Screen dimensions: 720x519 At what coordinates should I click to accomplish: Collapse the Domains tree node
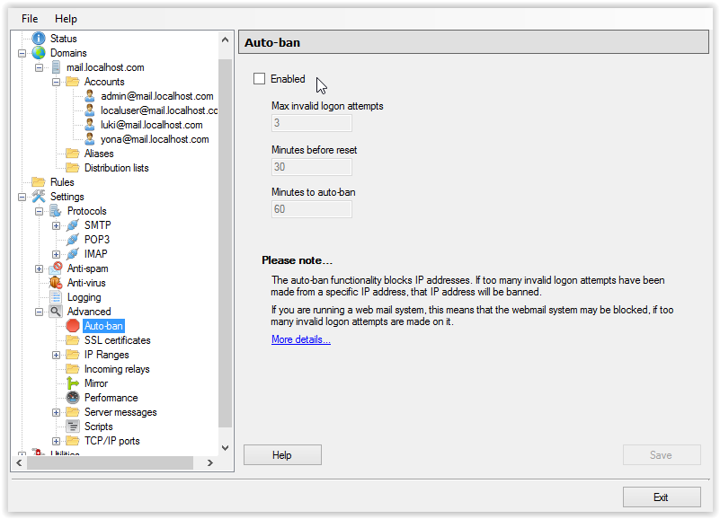point(22,53)
